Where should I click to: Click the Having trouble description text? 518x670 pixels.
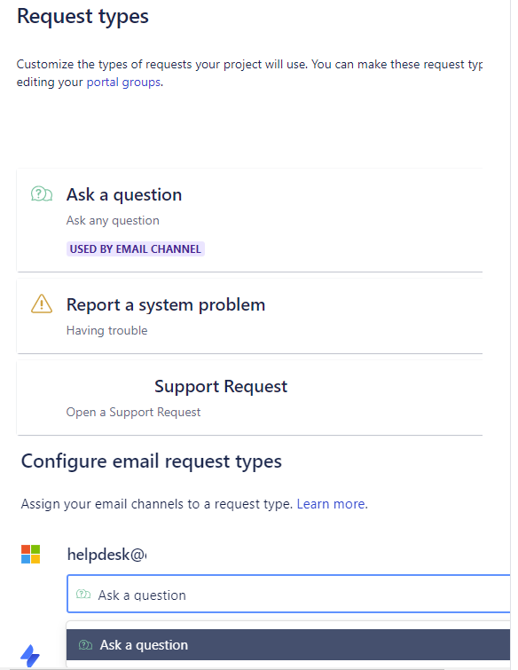tap(106, 330)
